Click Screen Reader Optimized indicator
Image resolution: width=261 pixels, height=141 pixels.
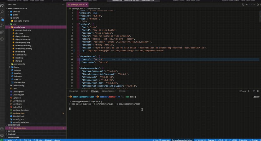click(x=182, y=140)
